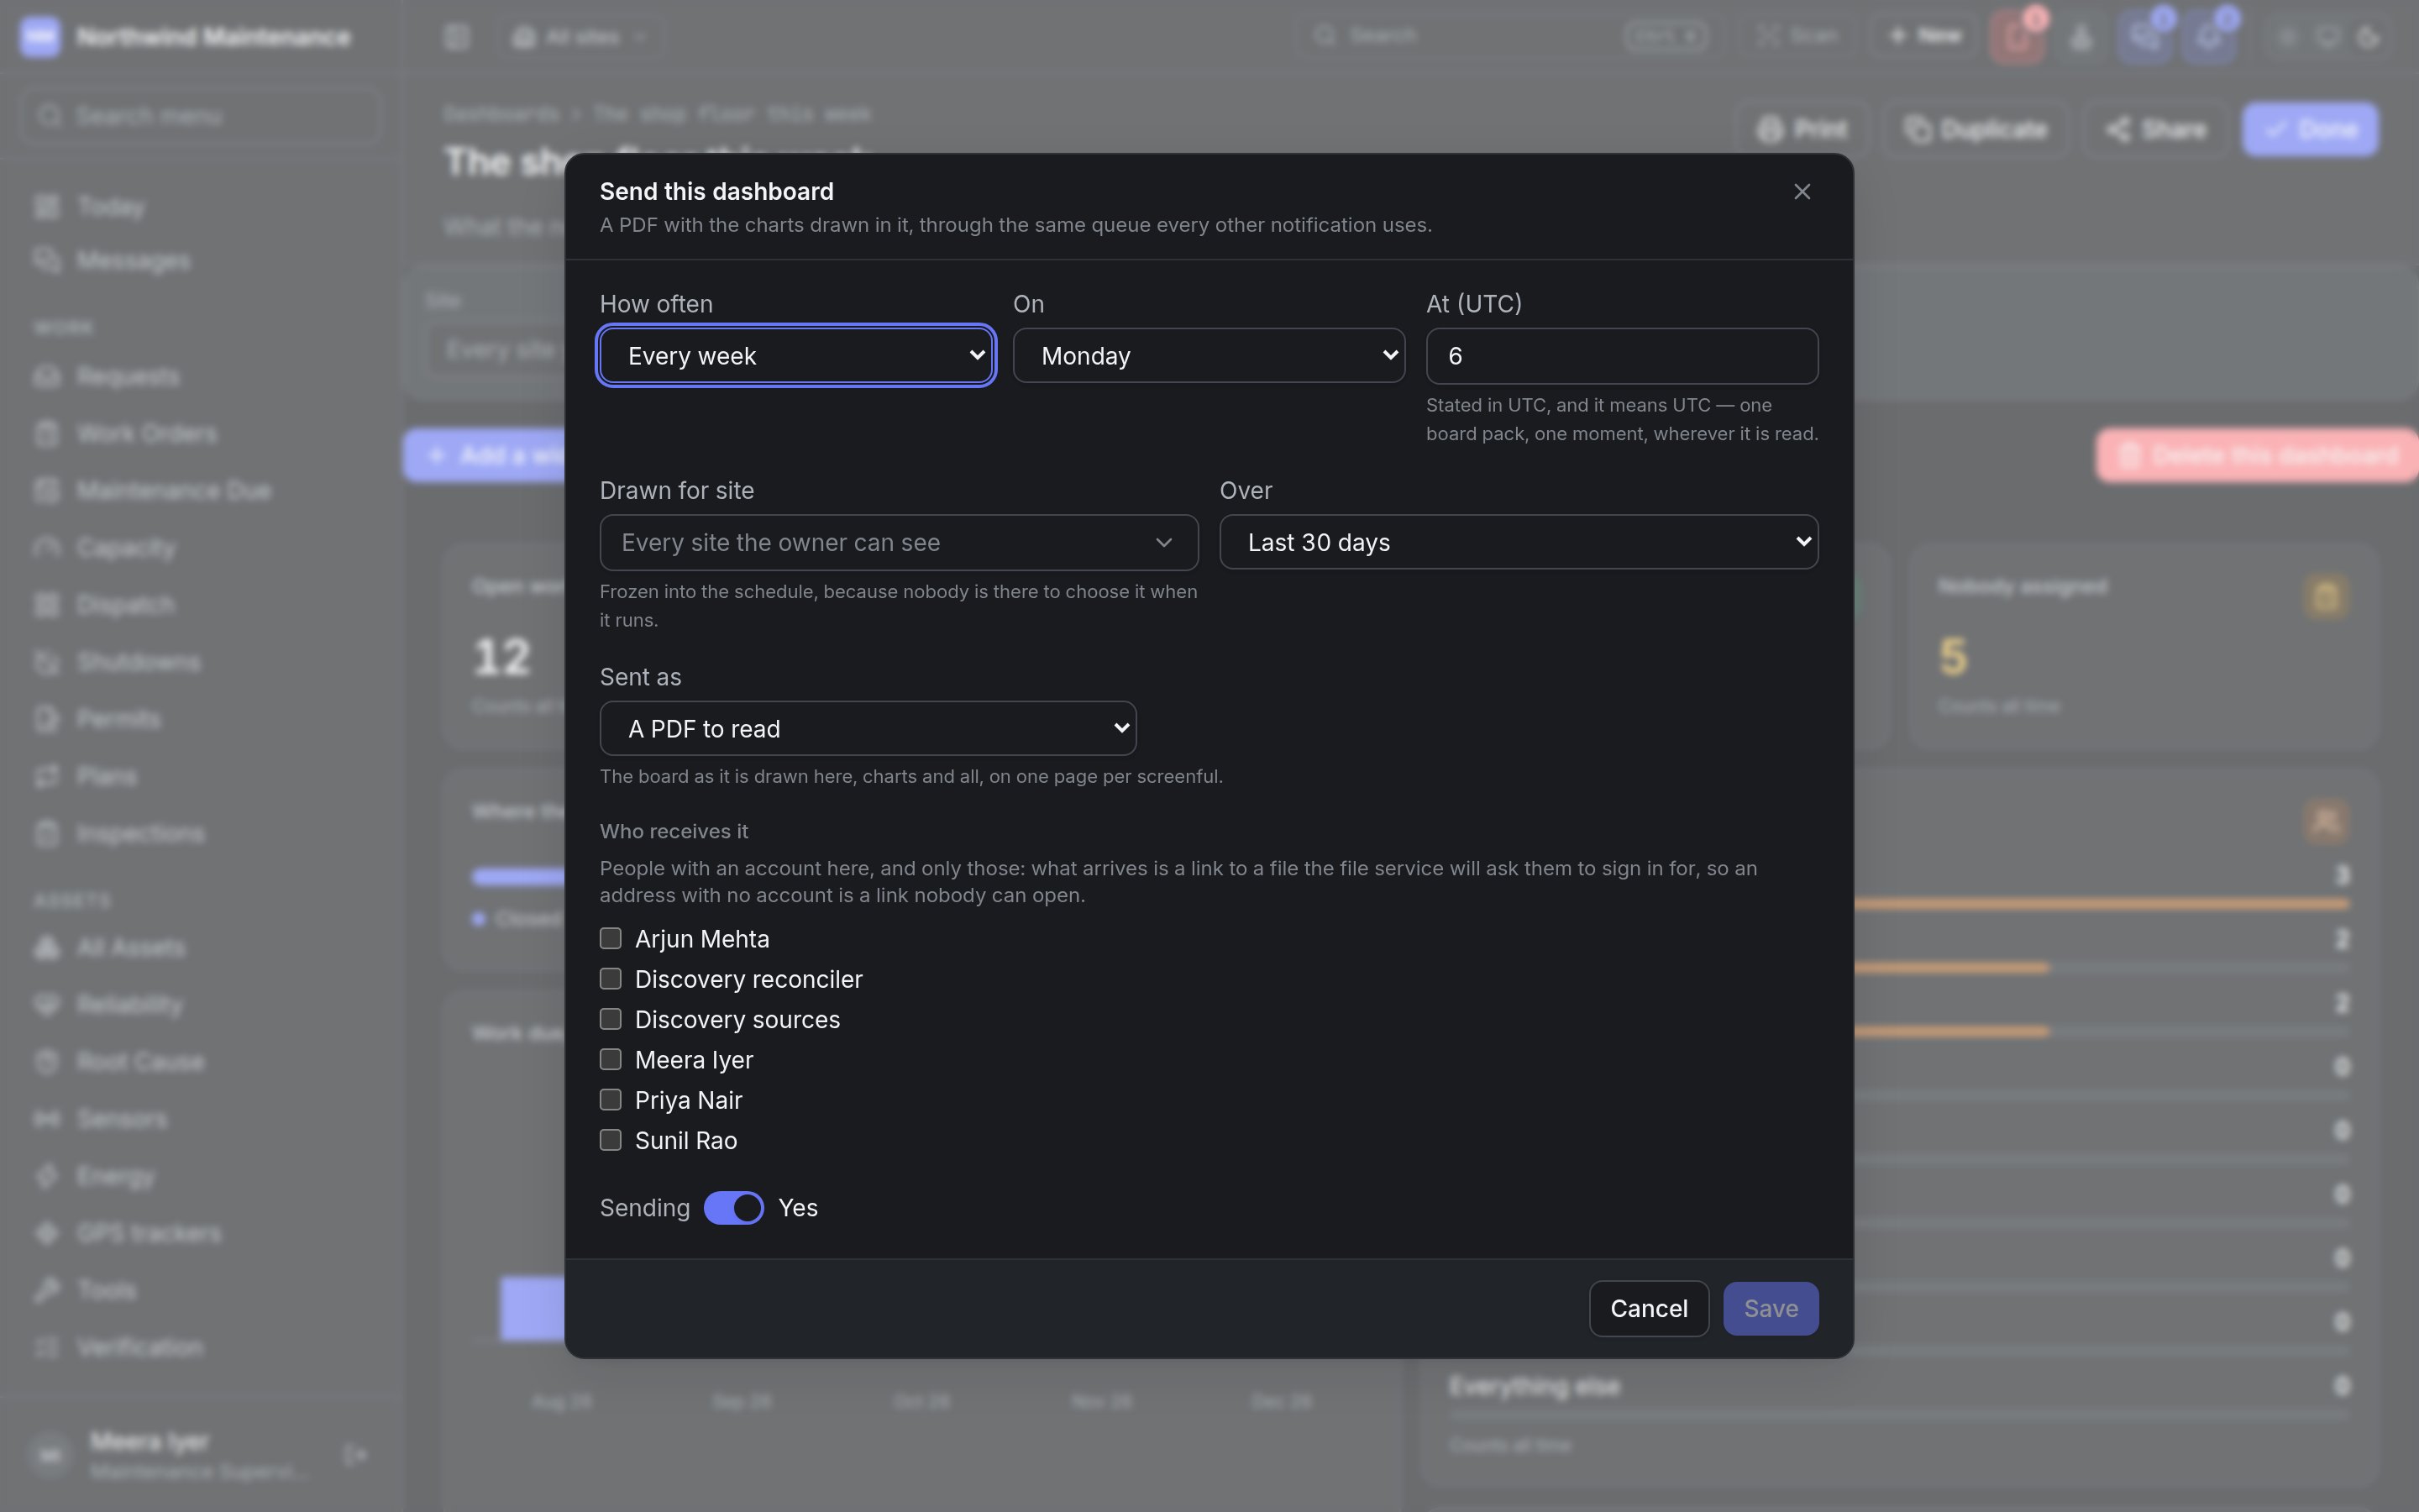2419x1512 pixels.
Task: Click the Permits sidebar icon
Action: 46,719
